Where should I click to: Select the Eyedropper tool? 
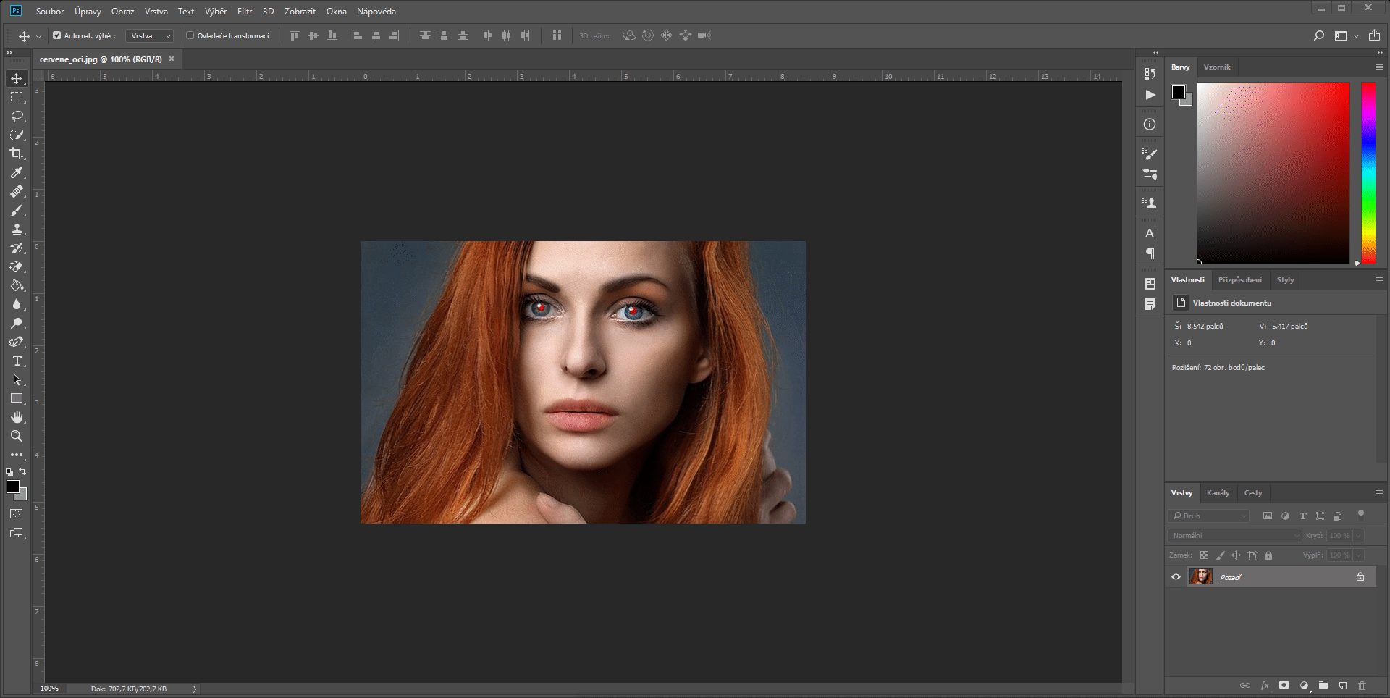click(17, 172)
